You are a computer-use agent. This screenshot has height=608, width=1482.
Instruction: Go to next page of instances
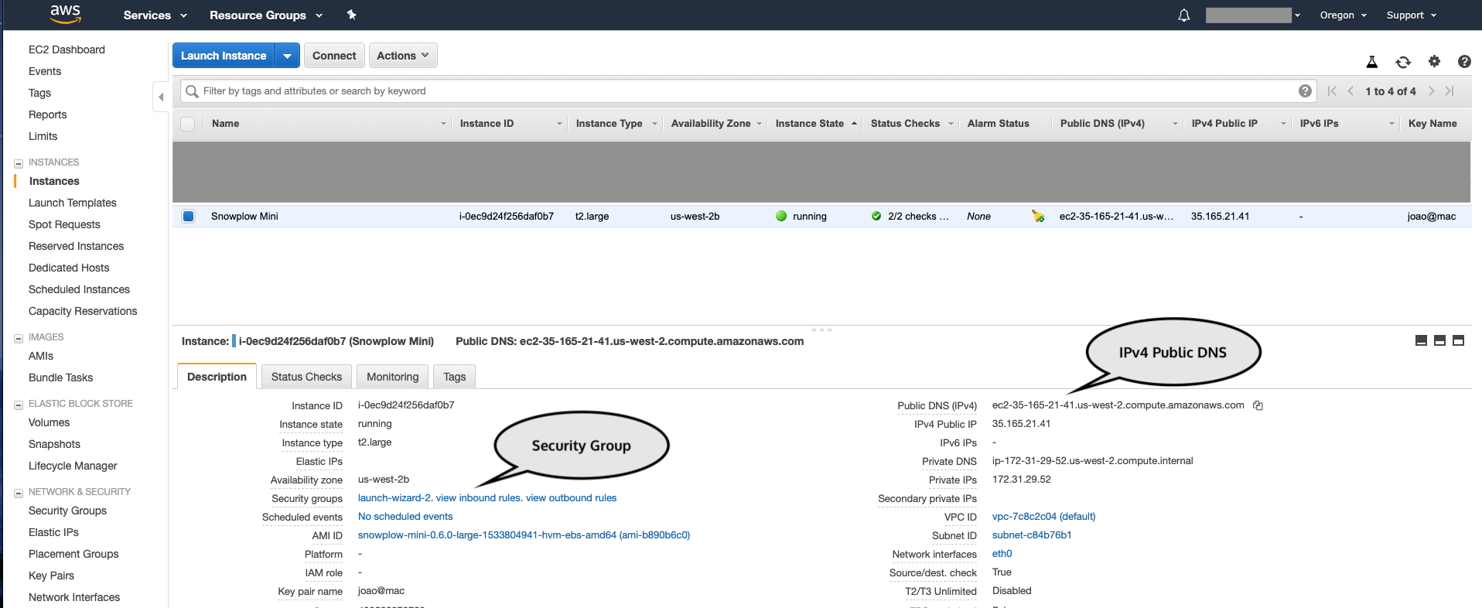click(x=1431, y=91)
